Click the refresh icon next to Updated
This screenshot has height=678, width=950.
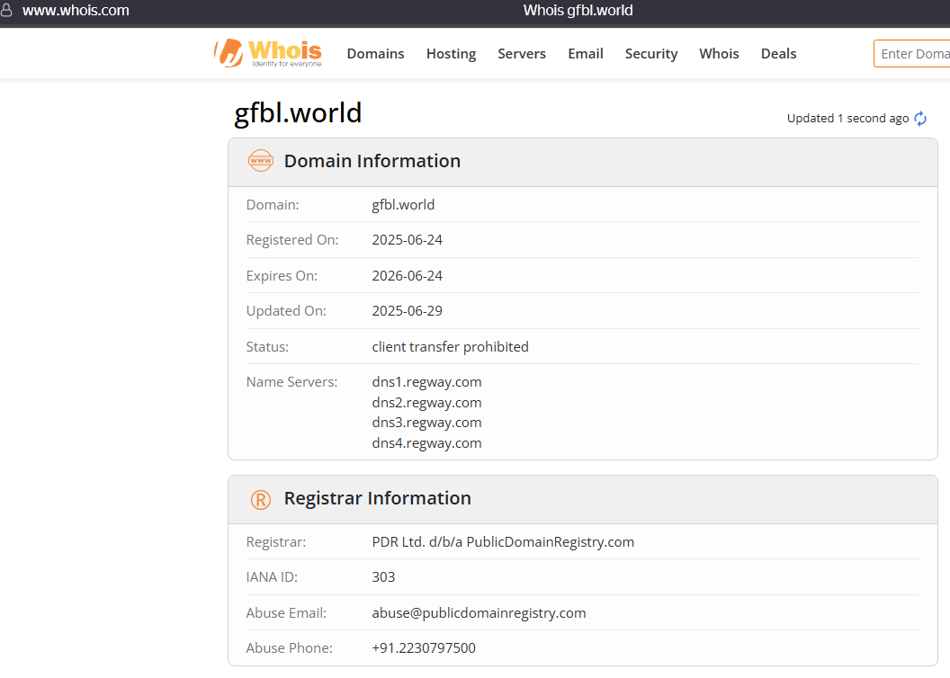click(x=920, y=119)
